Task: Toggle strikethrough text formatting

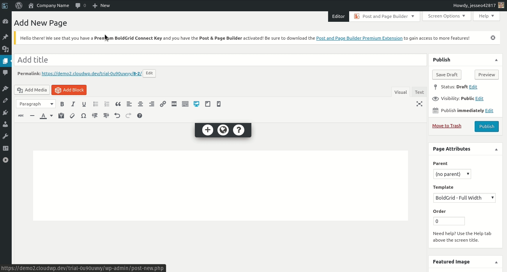Action: [21, 116]
